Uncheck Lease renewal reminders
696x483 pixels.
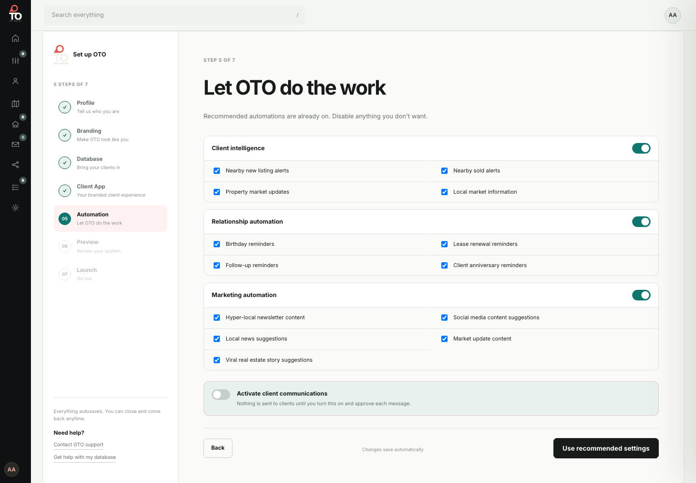coord(445,244)
